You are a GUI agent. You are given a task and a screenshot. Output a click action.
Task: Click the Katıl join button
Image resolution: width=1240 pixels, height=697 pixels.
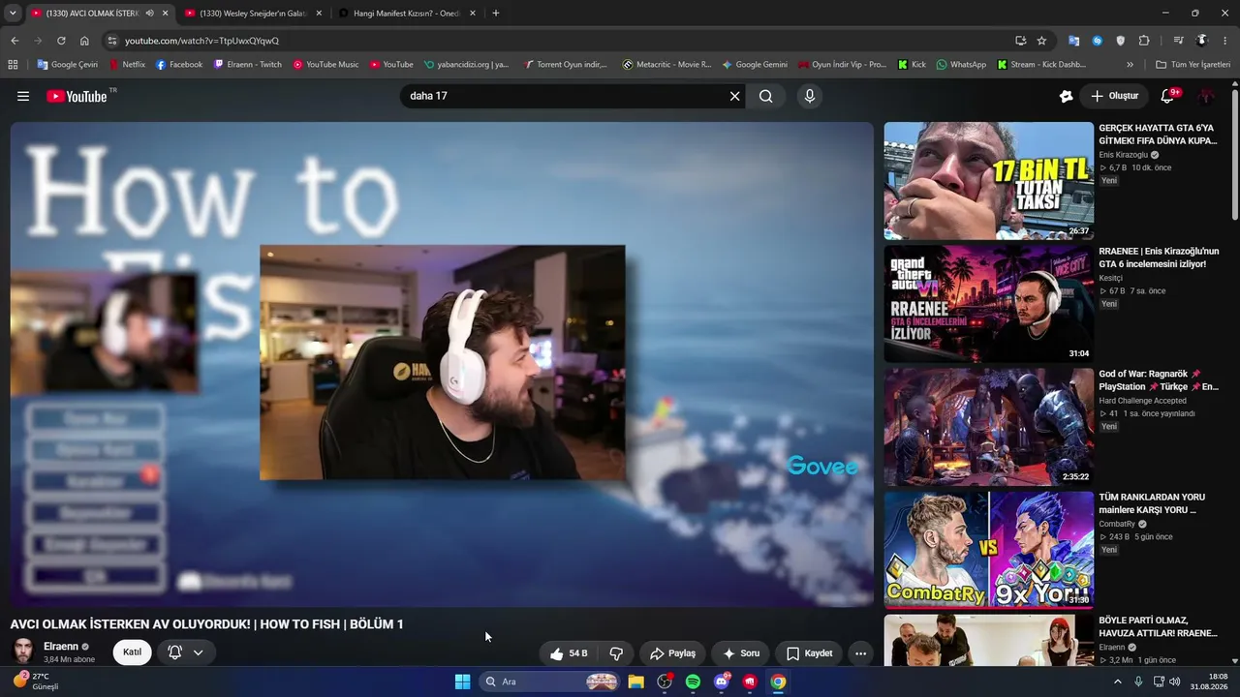click(x=132, y=652)
